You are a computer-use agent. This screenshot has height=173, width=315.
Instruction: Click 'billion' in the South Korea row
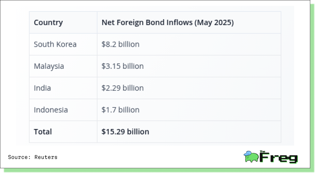pos(129,44)
